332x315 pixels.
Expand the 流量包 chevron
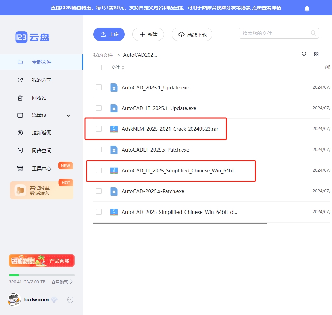pyautogui.click(x=68, y=116)
